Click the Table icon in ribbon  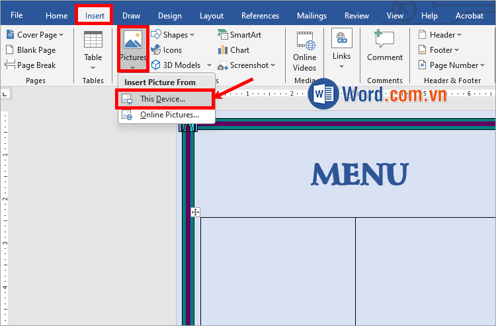(x=93, y=41)
